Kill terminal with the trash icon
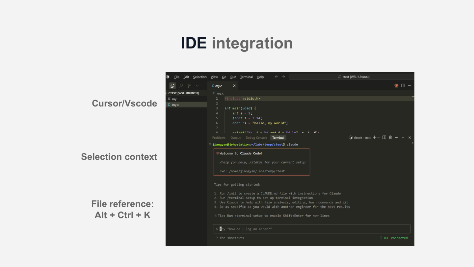The width and height of the screenshot is (474, 267). coord(390,138)
